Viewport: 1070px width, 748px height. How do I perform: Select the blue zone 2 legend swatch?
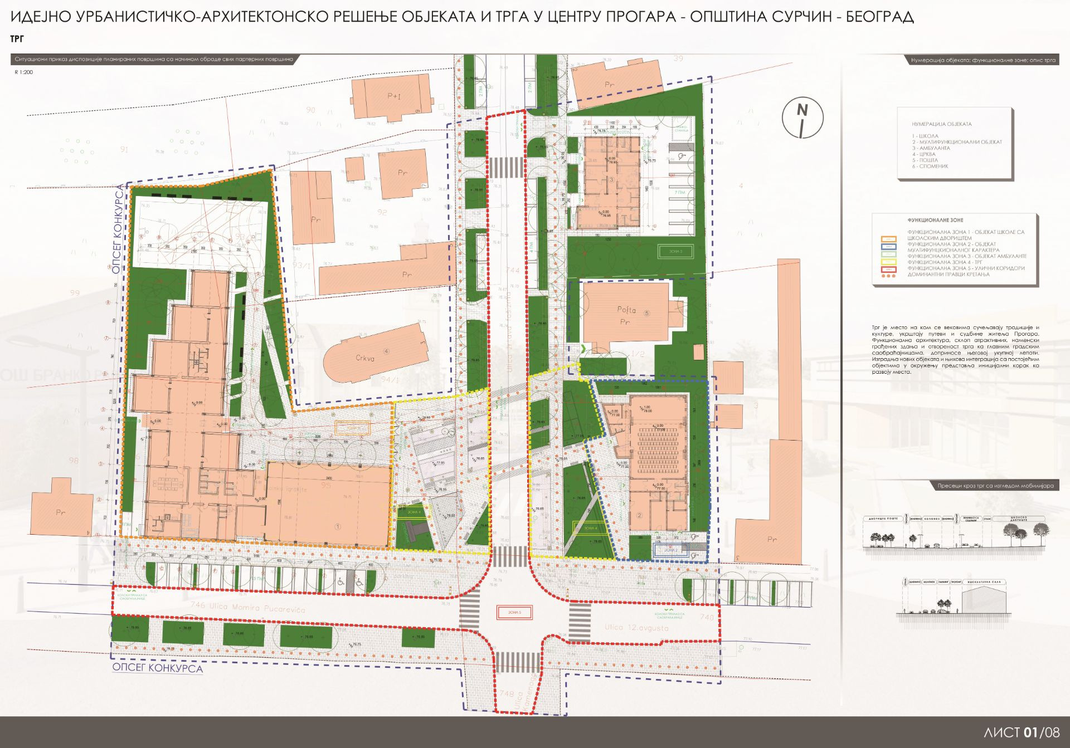pyautogui.click(x=889, y=246)
